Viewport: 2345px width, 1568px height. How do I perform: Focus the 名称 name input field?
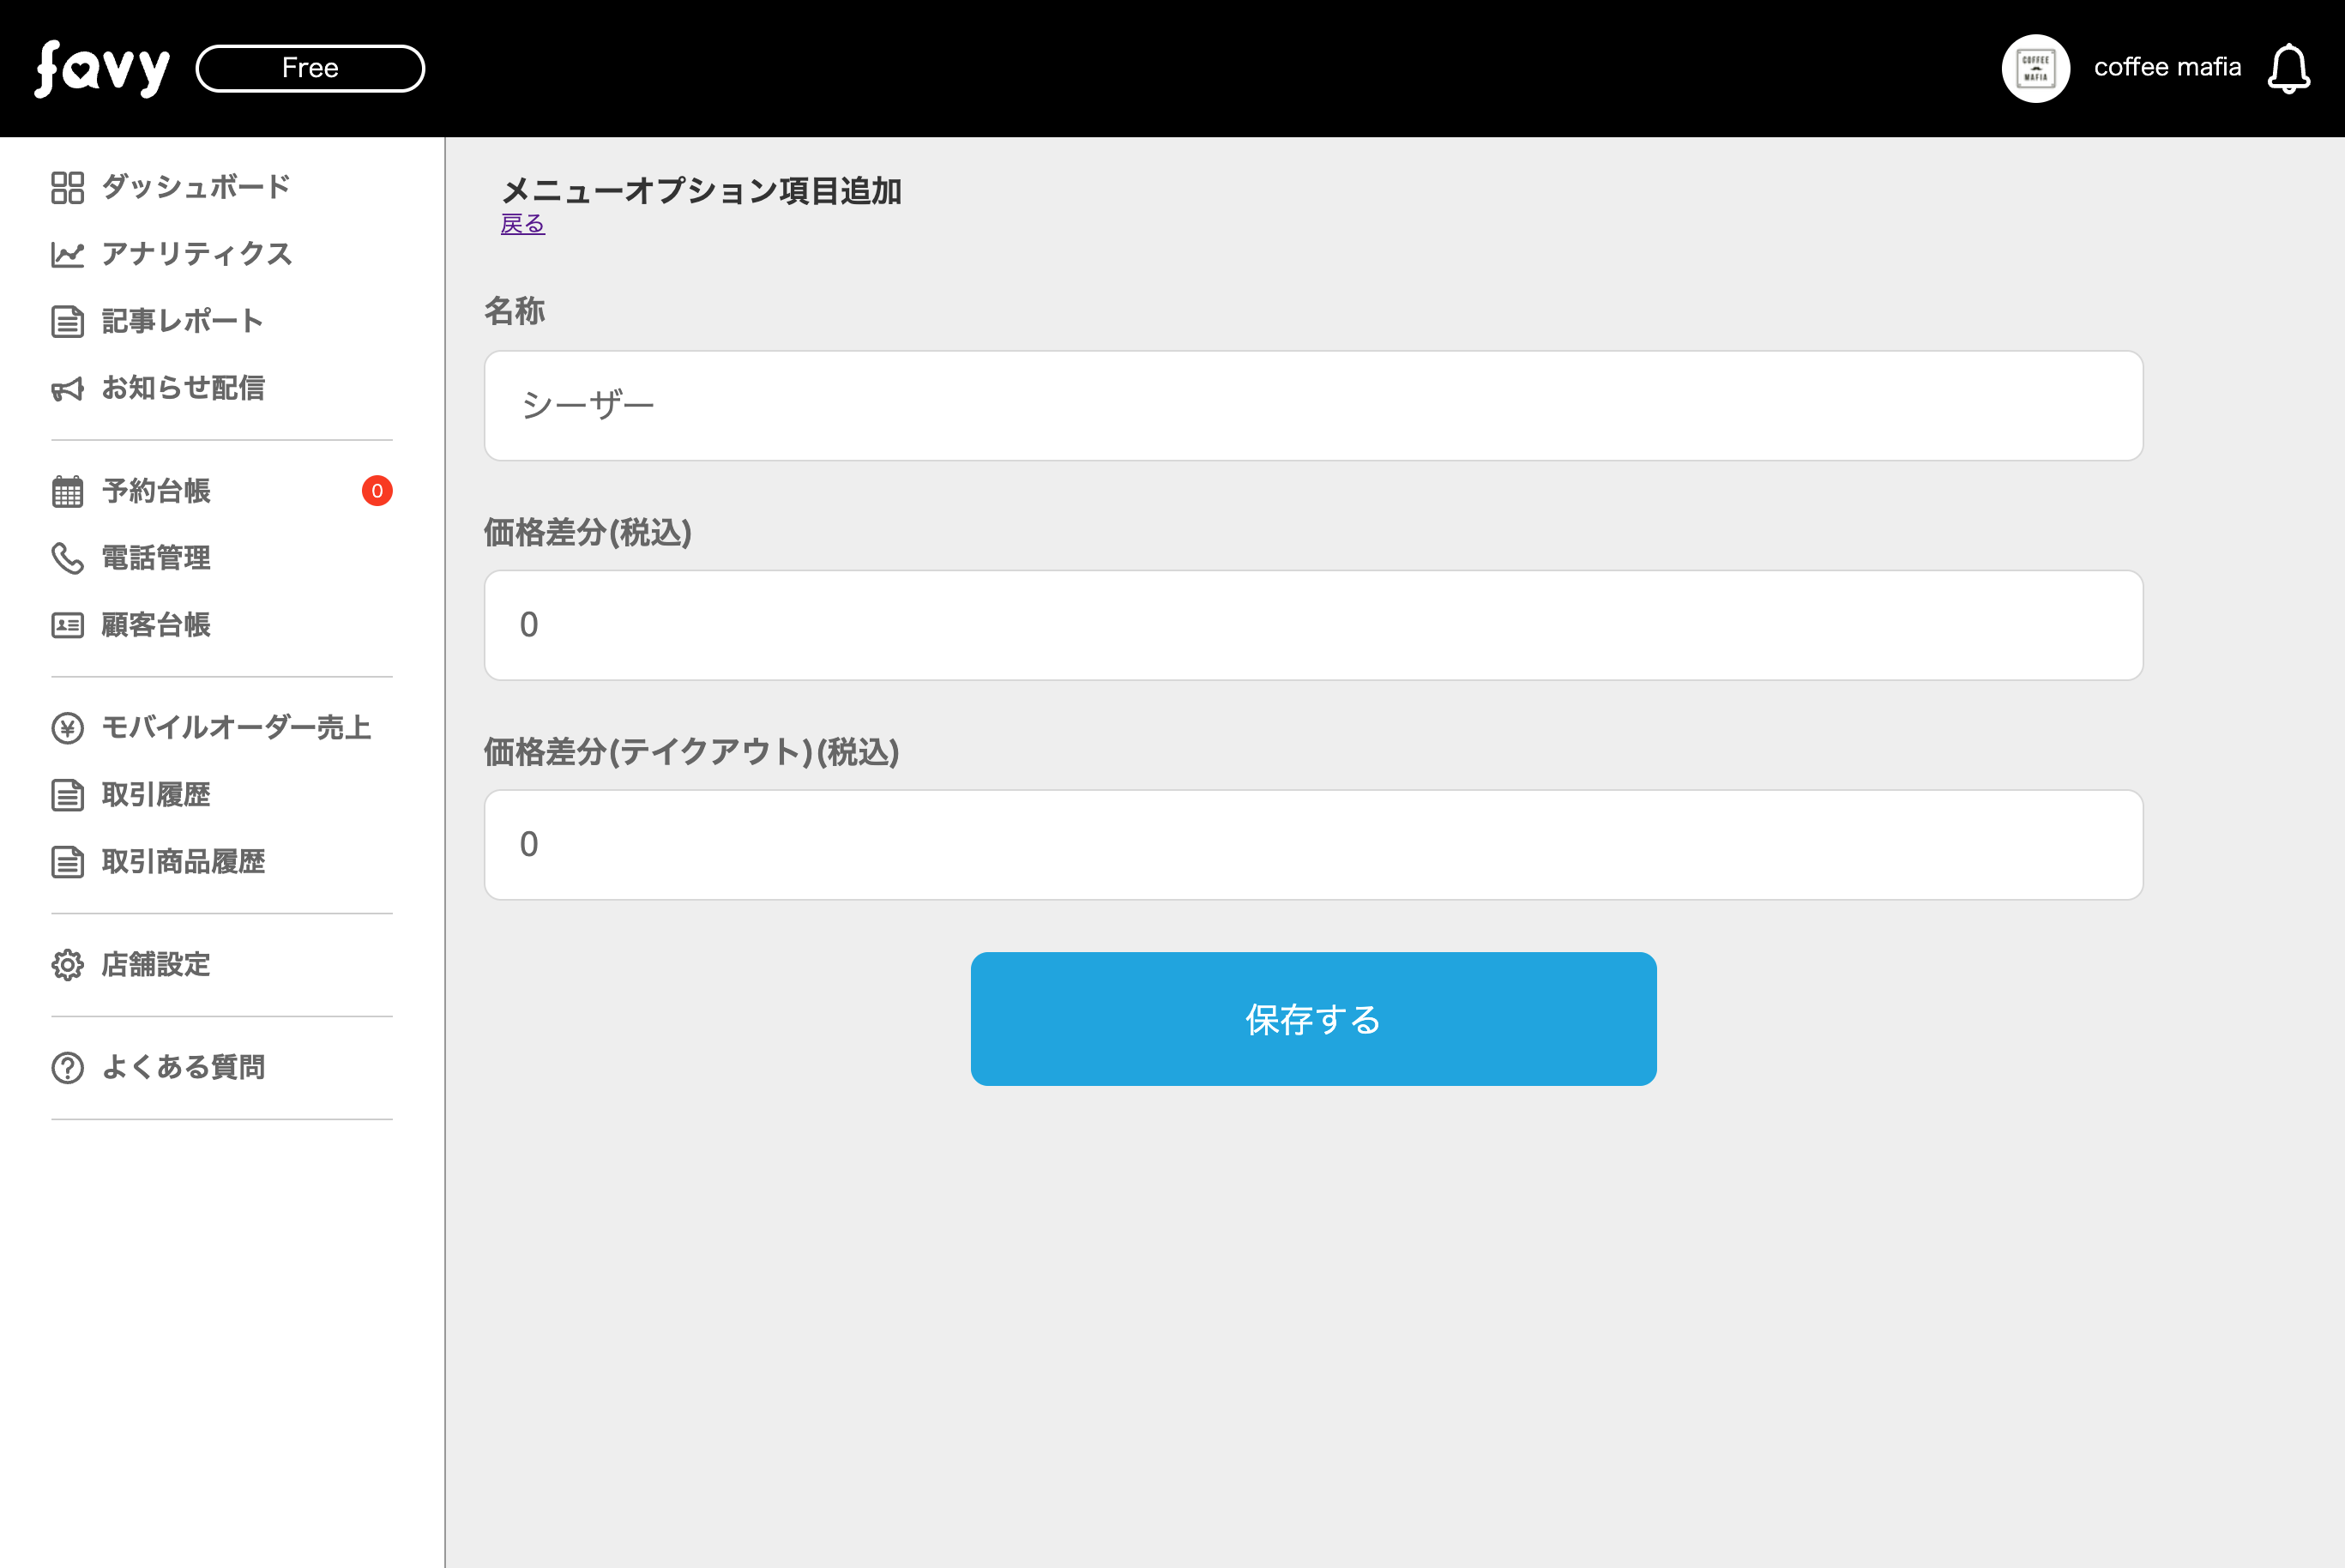(1313, 406)
